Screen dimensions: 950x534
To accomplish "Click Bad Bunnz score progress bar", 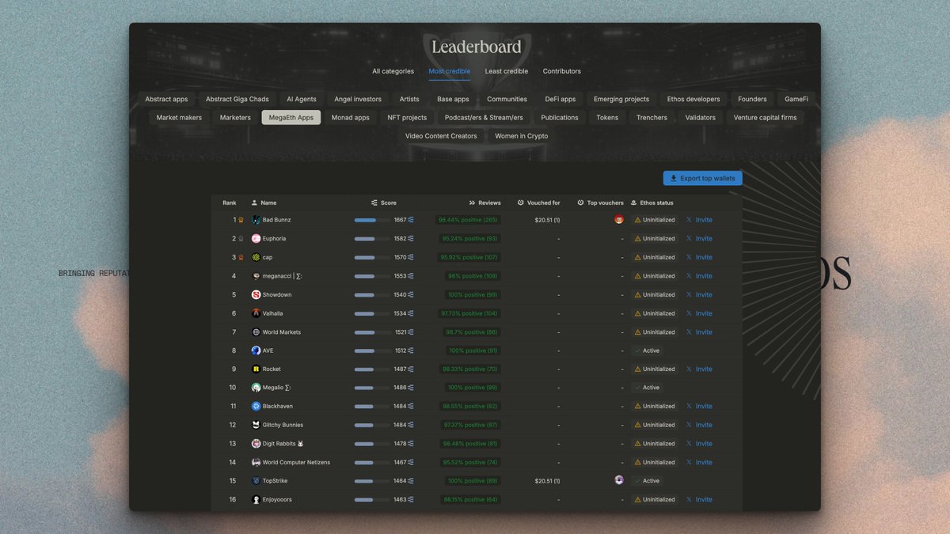I will pos(372,220).
